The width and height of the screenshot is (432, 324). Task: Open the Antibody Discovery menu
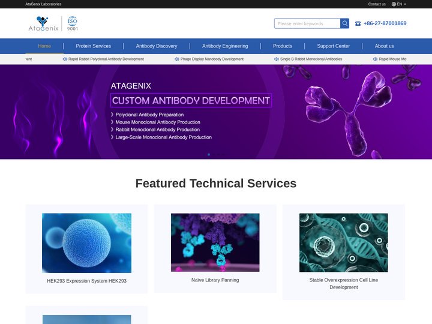(157, 46)
